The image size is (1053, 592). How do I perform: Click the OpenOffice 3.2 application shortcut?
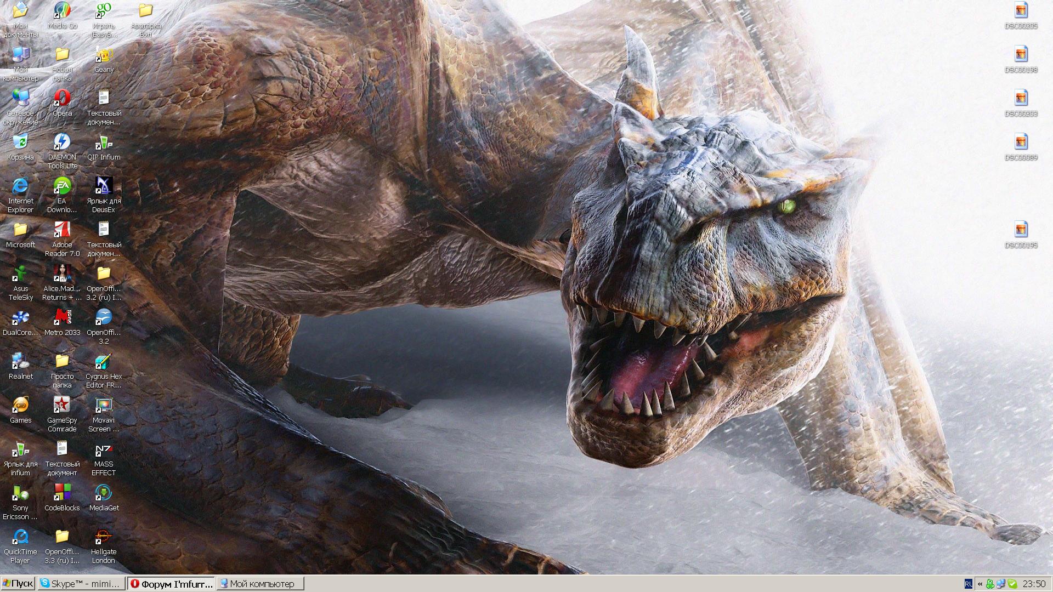[x=104, y=327]
